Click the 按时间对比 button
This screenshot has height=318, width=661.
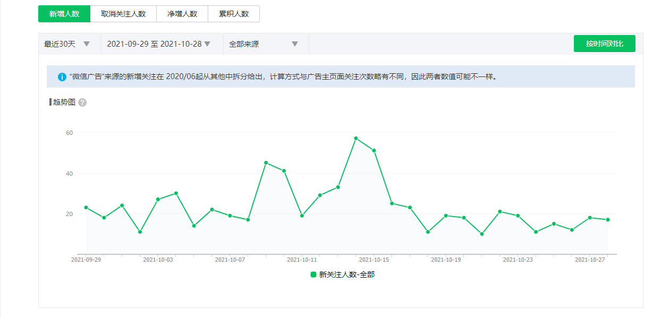pos(604,44)
